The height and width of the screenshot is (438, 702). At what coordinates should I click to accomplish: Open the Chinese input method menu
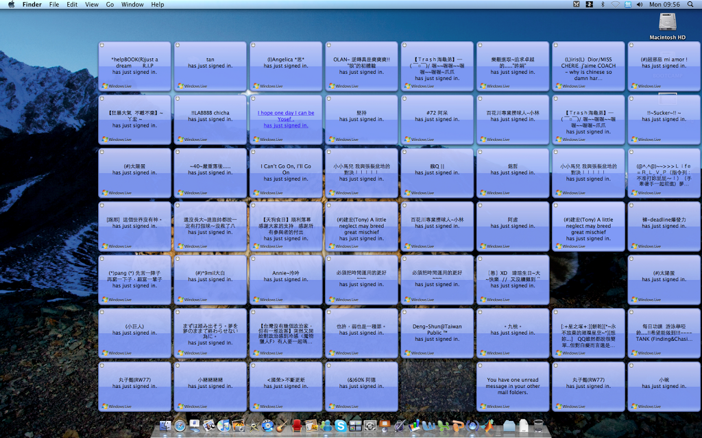click(x=628, y=5)
